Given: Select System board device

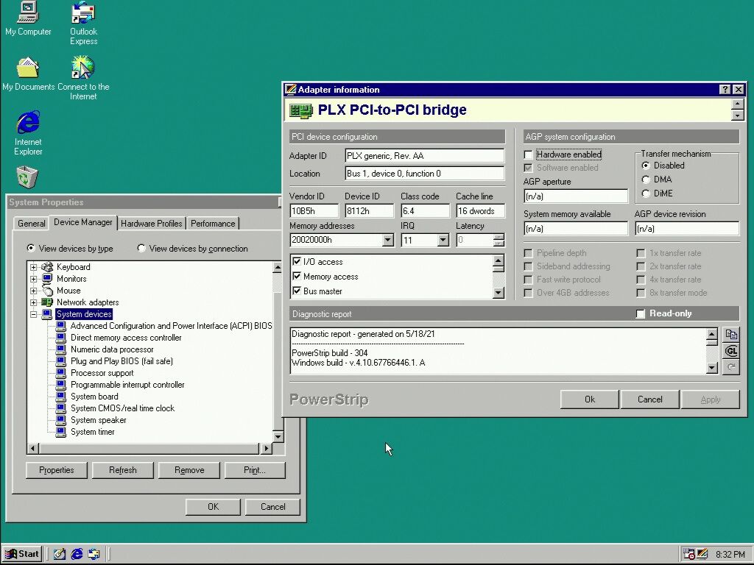Looking at the screenshot, I should pyautogui.click(x=94, y=397).
